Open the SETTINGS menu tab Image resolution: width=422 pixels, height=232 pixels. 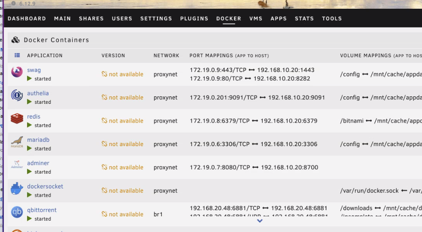[156, 19]
